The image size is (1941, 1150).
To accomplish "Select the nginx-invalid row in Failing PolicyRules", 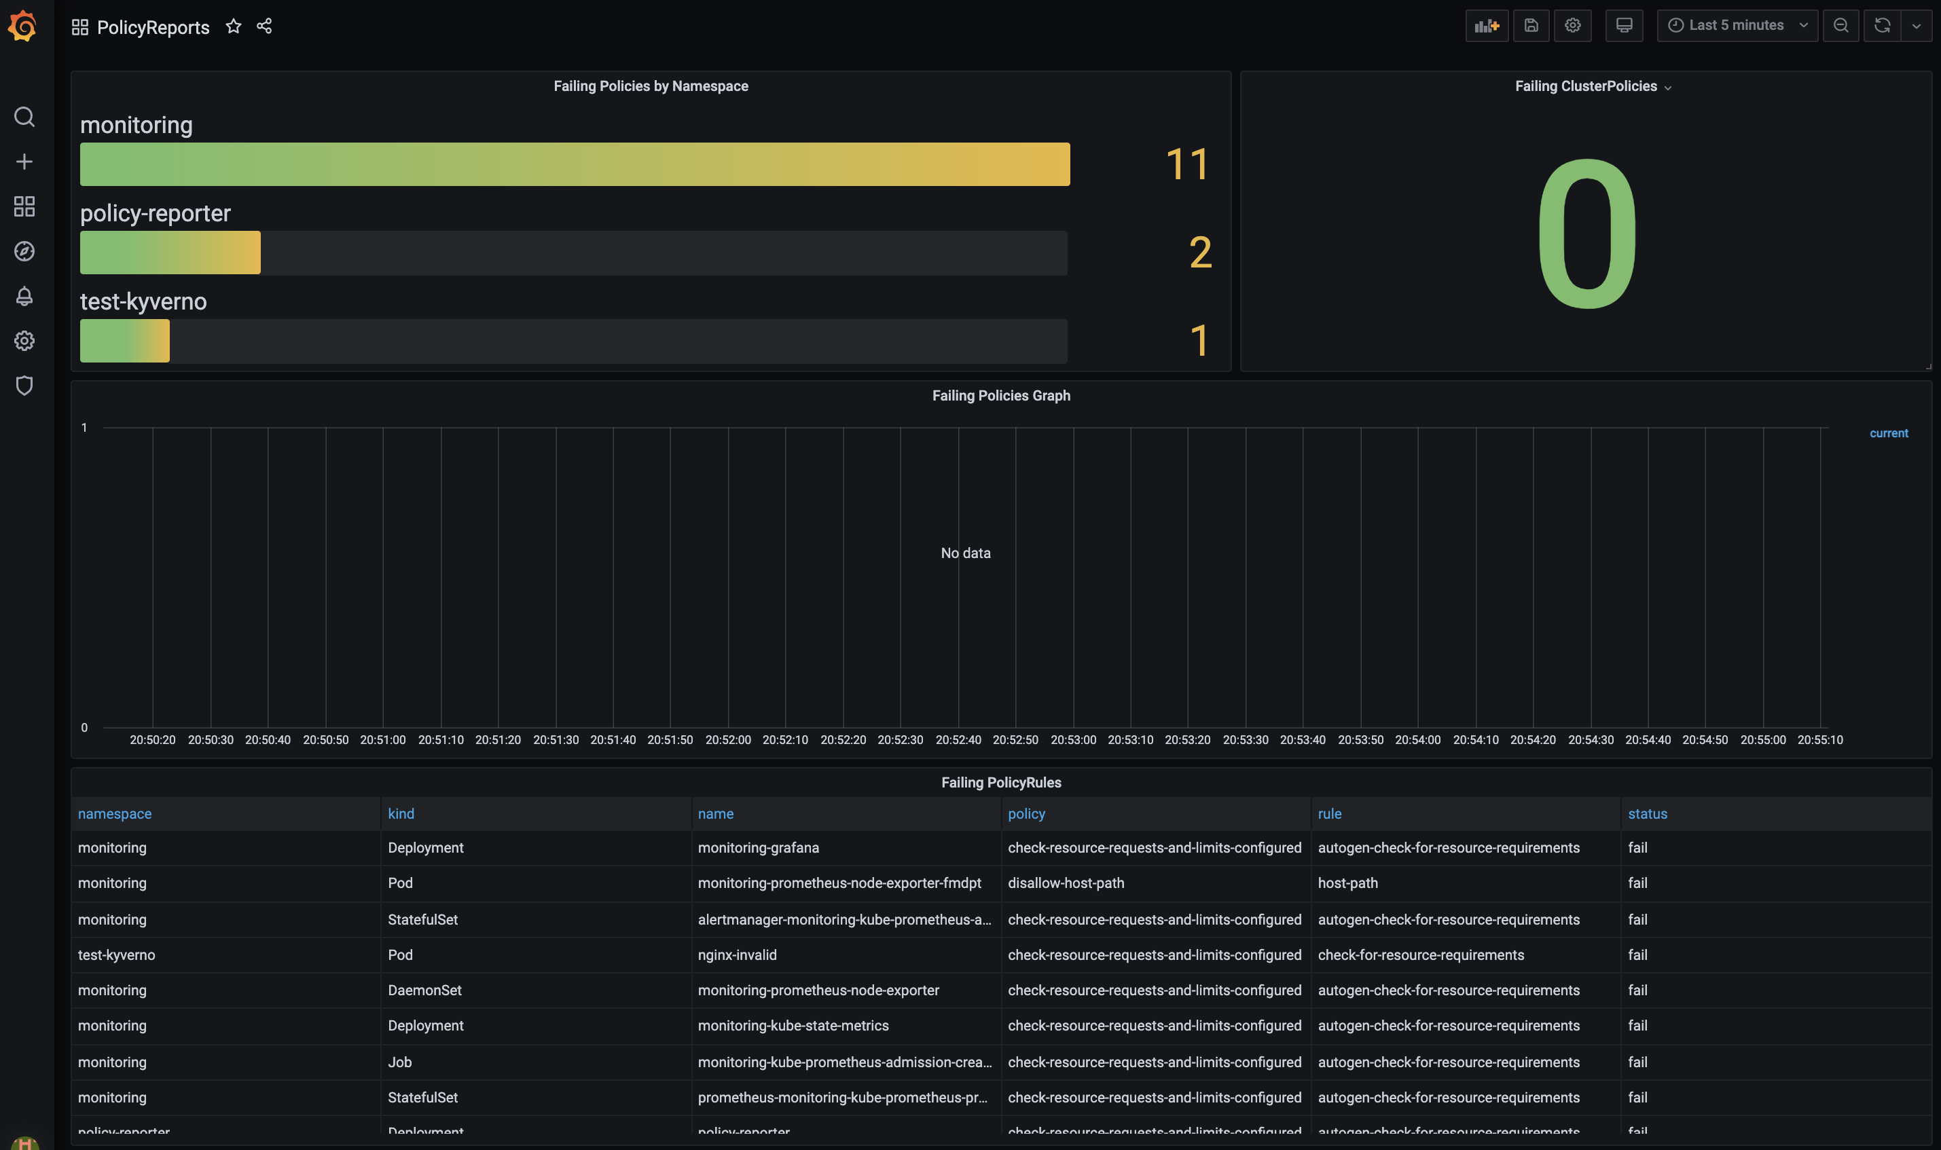I will coord(736,954).
